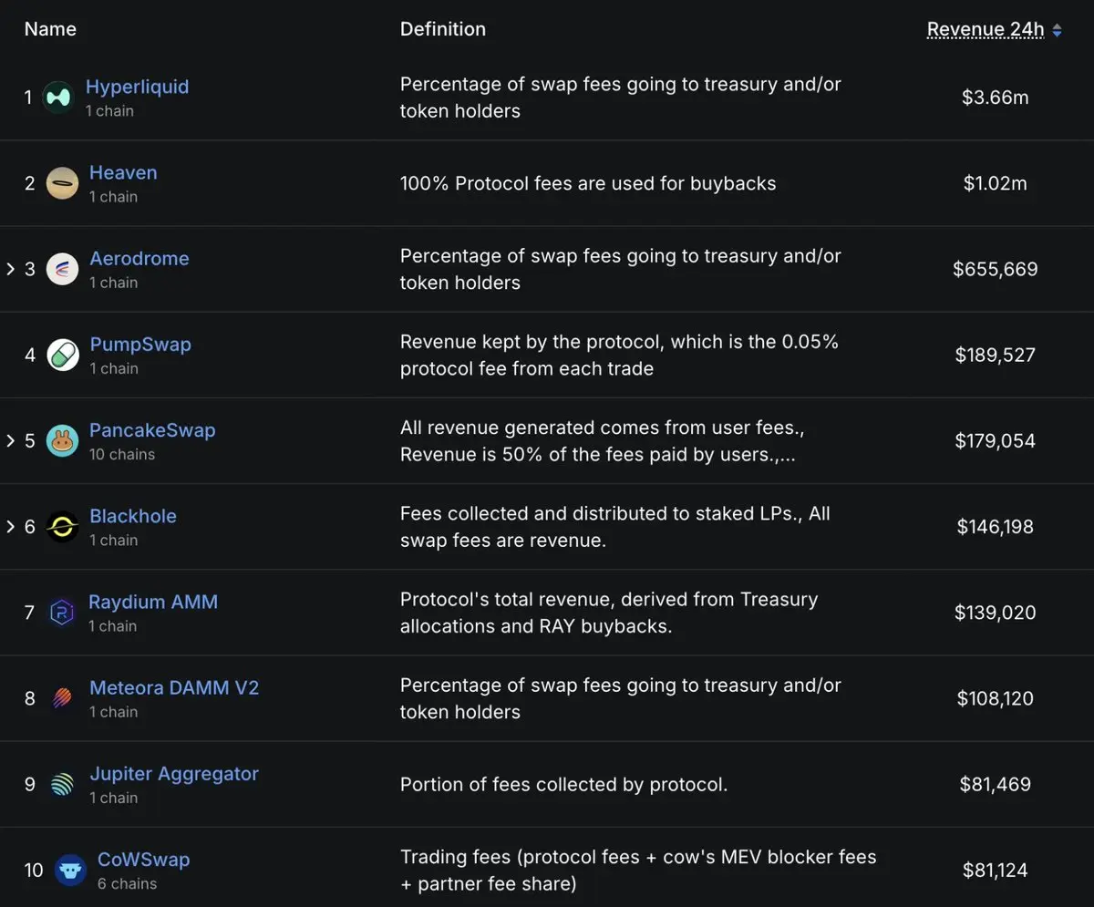
Task: Open the Heaven protocol link
Action: (123, 172)
